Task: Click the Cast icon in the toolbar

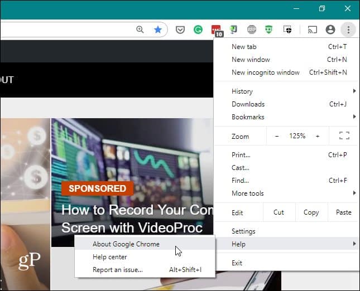Action: [312, 30]
